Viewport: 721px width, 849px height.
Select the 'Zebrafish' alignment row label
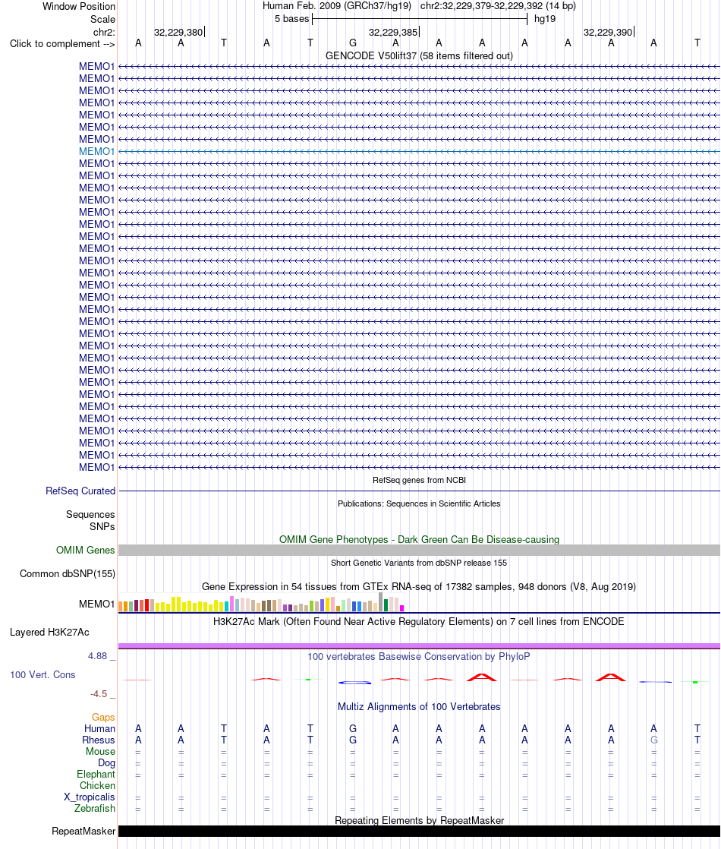pos(95,809)
